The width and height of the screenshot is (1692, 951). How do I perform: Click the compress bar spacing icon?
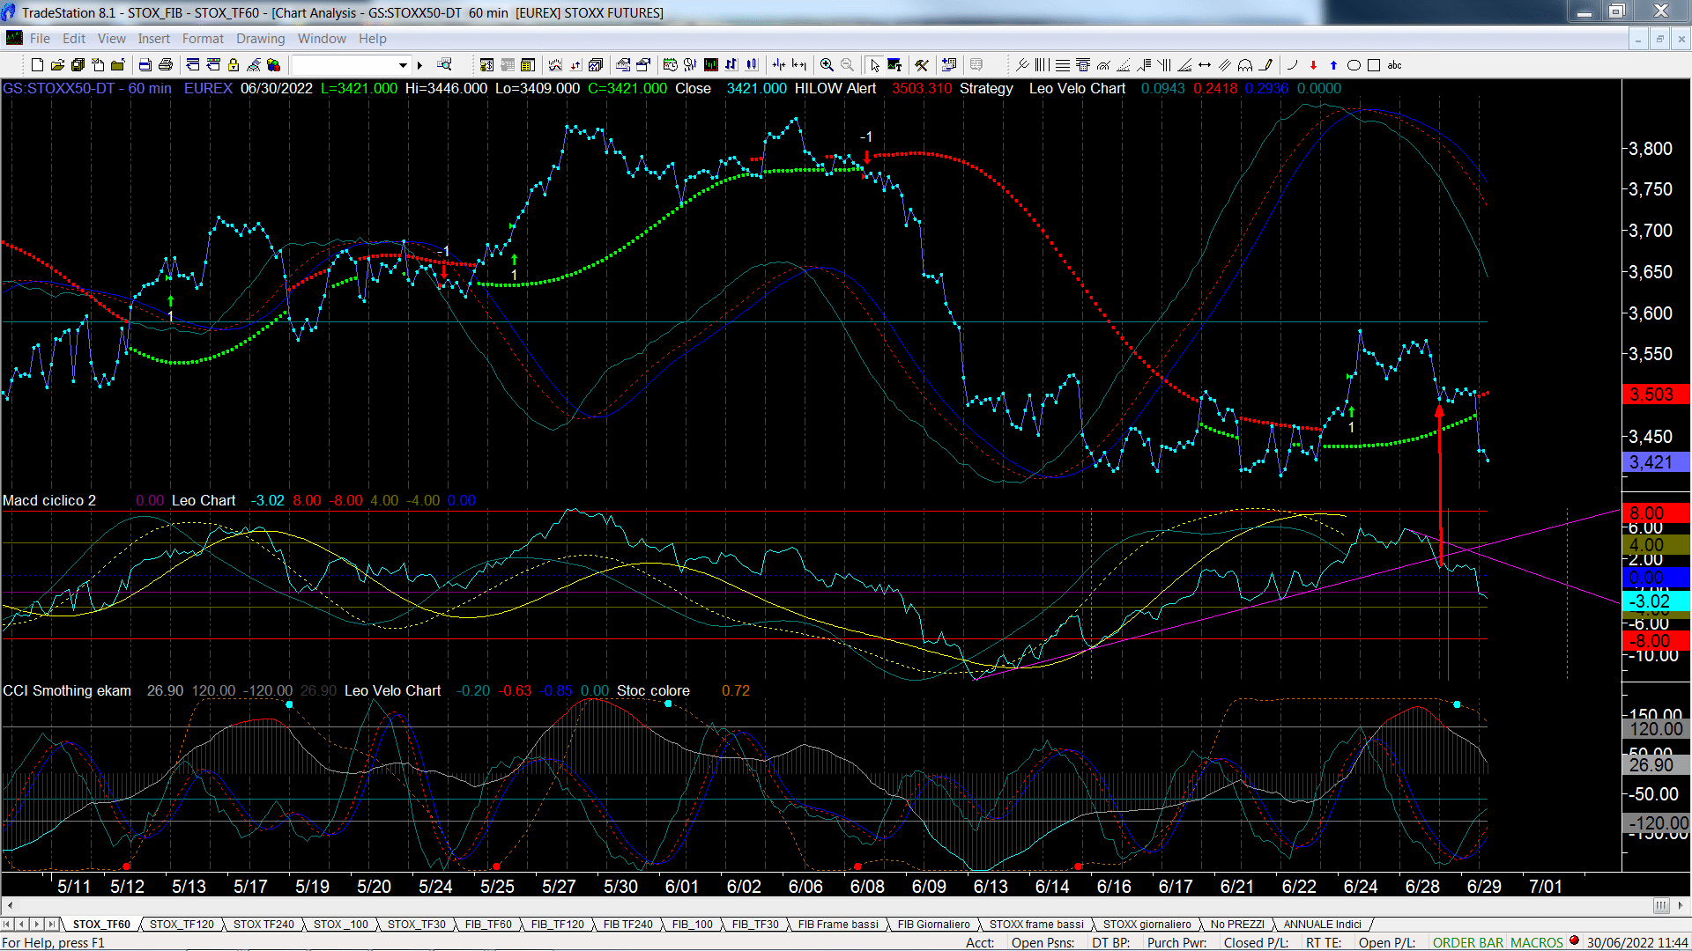pos(779,65)
